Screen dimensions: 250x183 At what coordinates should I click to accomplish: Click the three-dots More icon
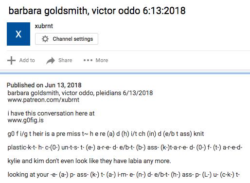point(88,60)
